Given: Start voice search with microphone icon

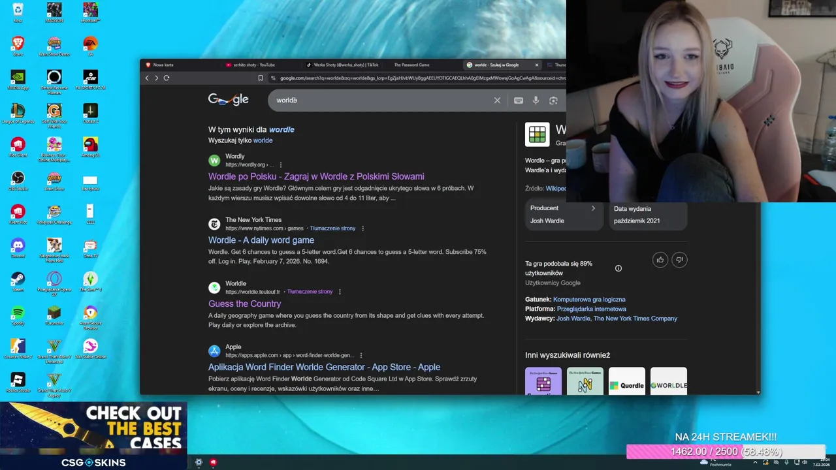Looking at the screenshot, I should click(x=536, y=101).
